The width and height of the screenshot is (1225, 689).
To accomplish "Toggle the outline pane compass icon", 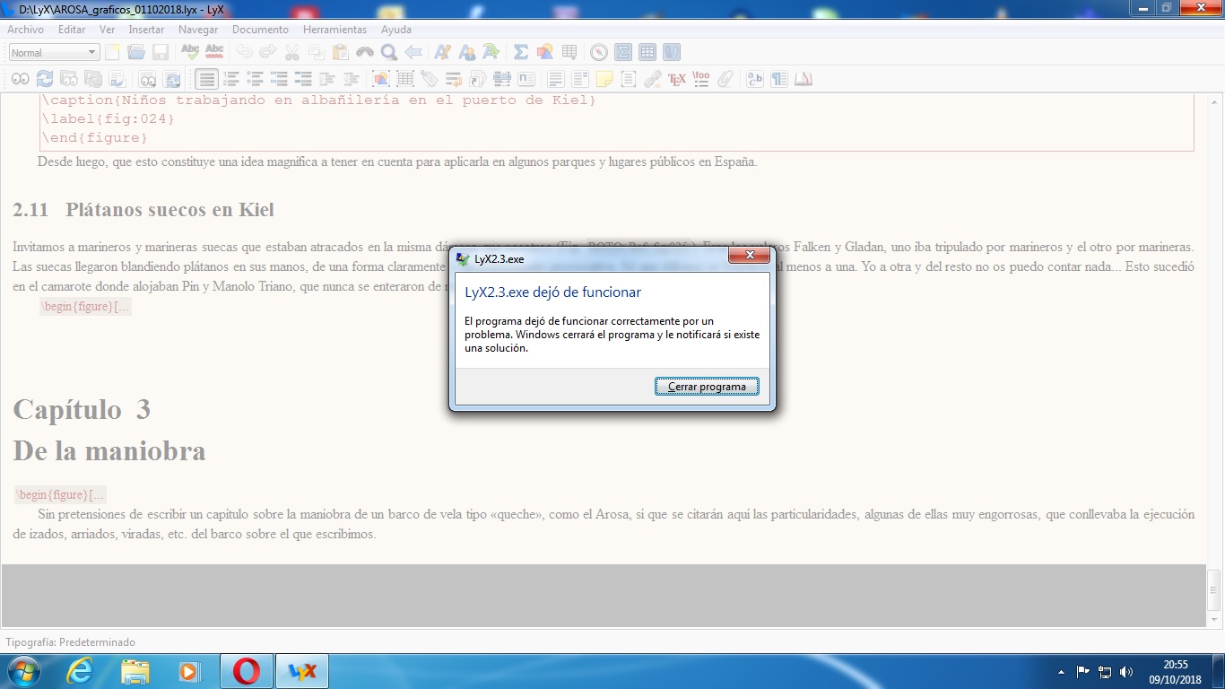I will 599,52.
